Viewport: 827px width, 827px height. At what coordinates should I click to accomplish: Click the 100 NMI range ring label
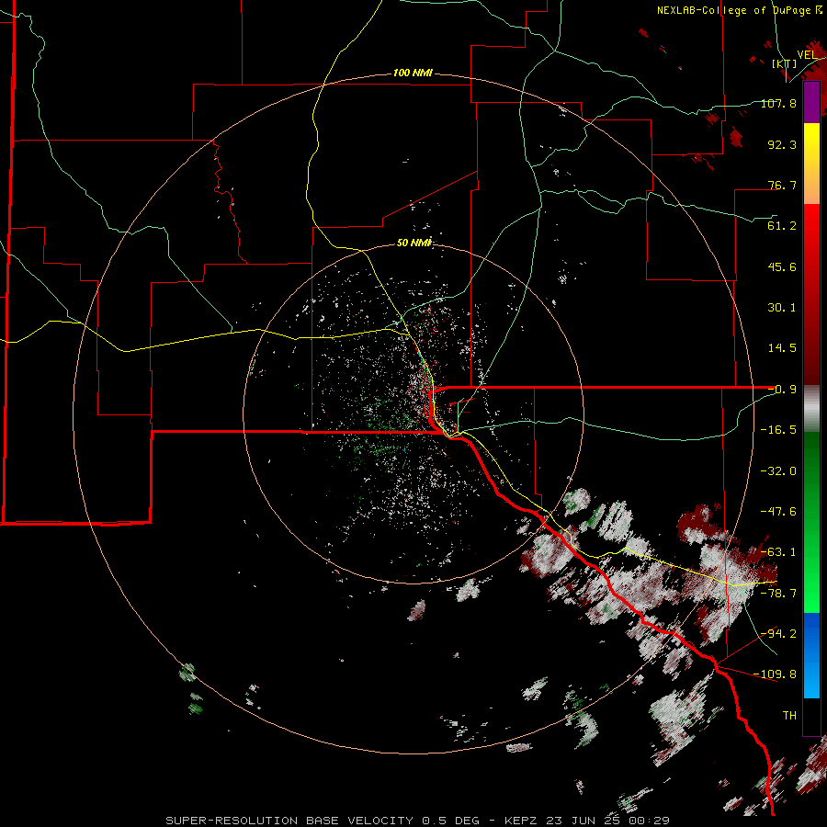(x=413, y=73)
